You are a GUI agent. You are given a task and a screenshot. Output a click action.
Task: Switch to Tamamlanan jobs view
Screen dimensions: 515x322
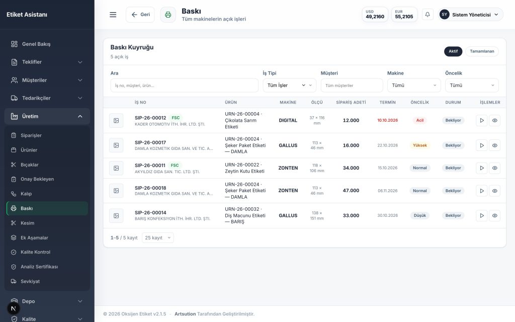pos(482,51)
